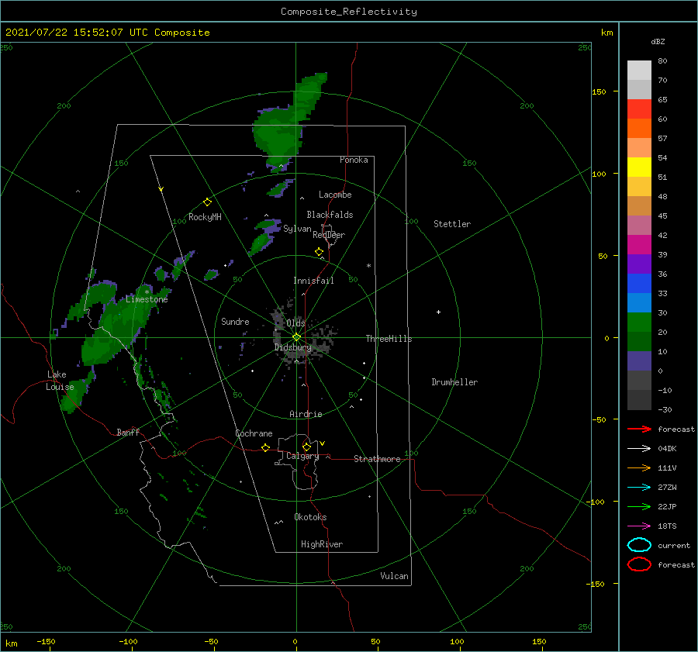Click the Stettler town label
This screenshot has height=652, width=698.
[452, 224]
